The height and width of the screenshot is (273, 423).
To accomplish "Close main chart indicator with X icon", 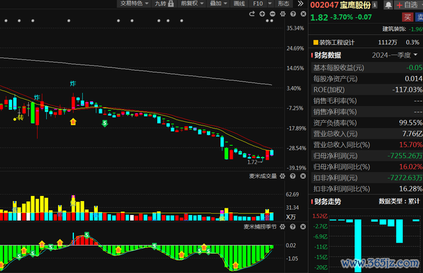I will [x=303, y=14].
